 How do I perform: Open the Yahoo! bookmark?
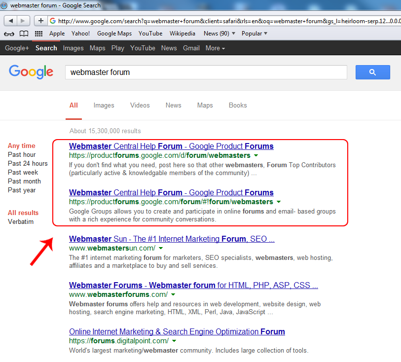coord(80,34)
